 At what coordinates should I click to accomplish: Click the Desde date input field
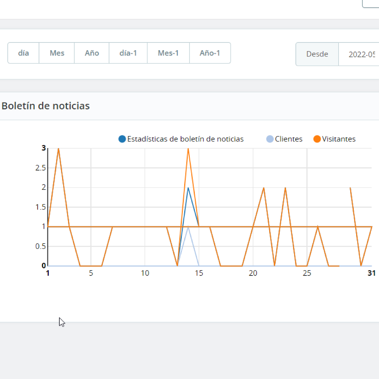[359, 54]
